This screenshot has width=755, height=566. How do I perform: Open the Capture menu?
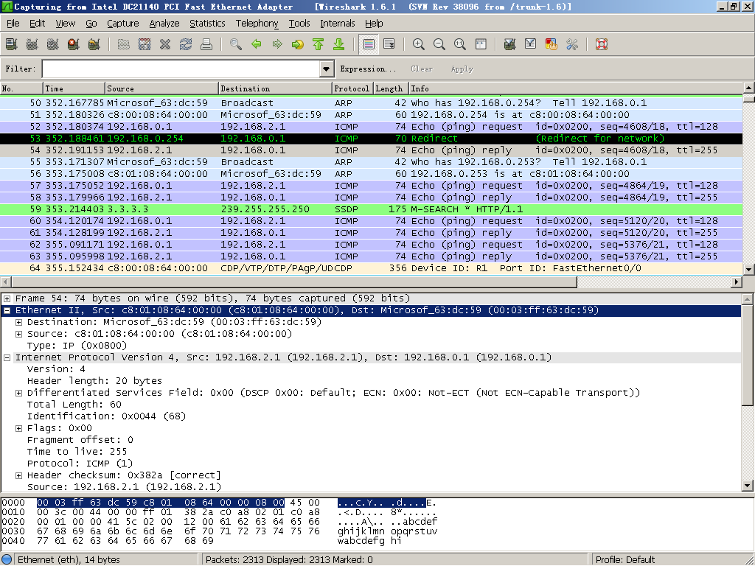123,23
